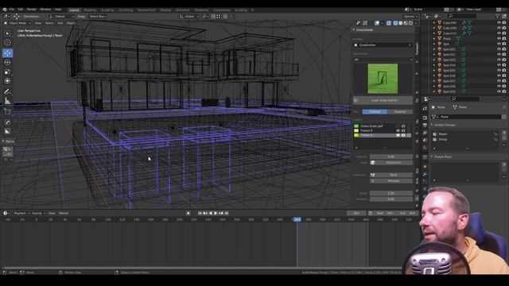This screenshot has width=509, height=286.
Task: Open the Tool properties tab
Action: (425, 109)
